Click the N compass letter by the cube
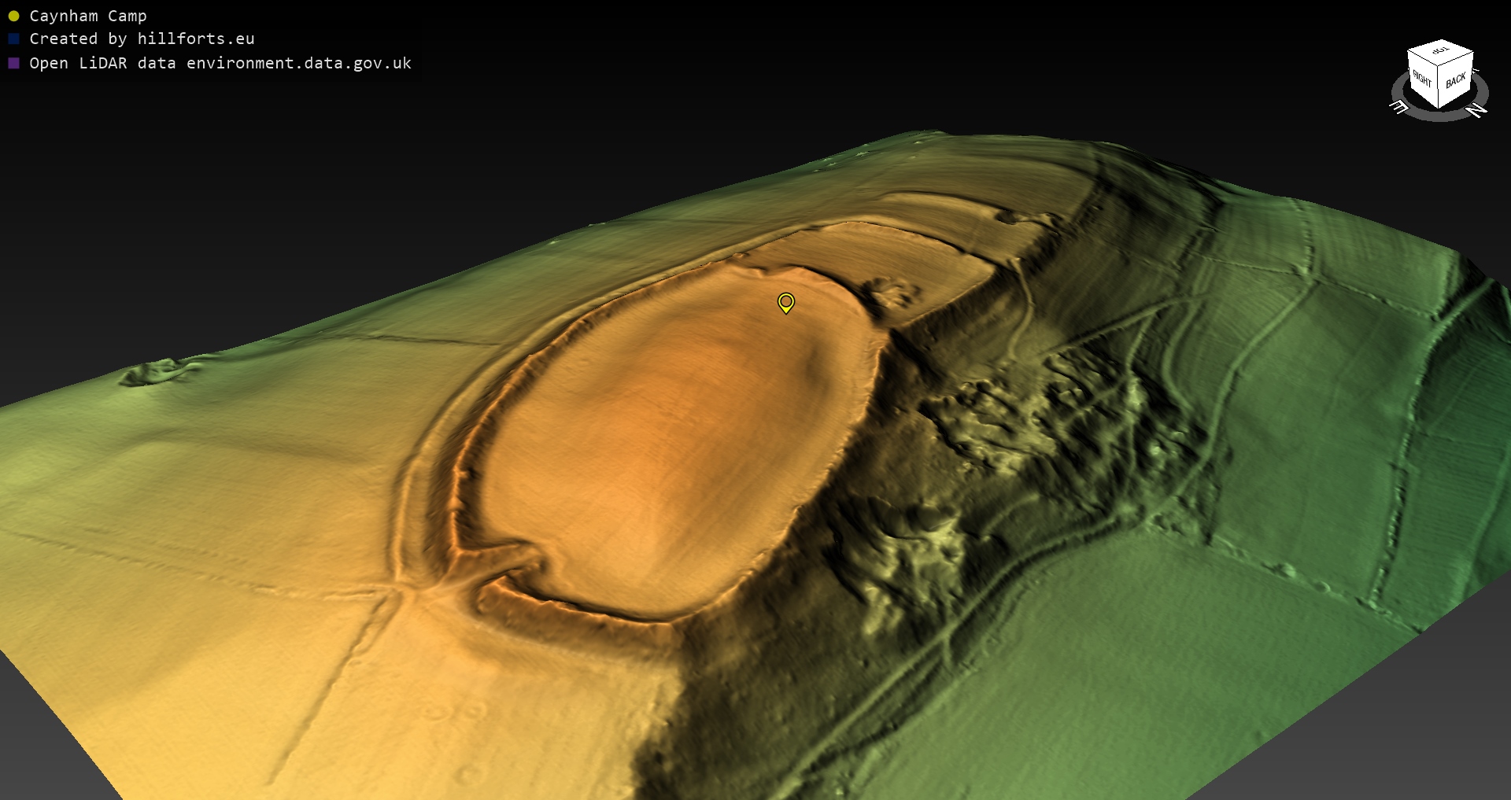 point(1476,110)
